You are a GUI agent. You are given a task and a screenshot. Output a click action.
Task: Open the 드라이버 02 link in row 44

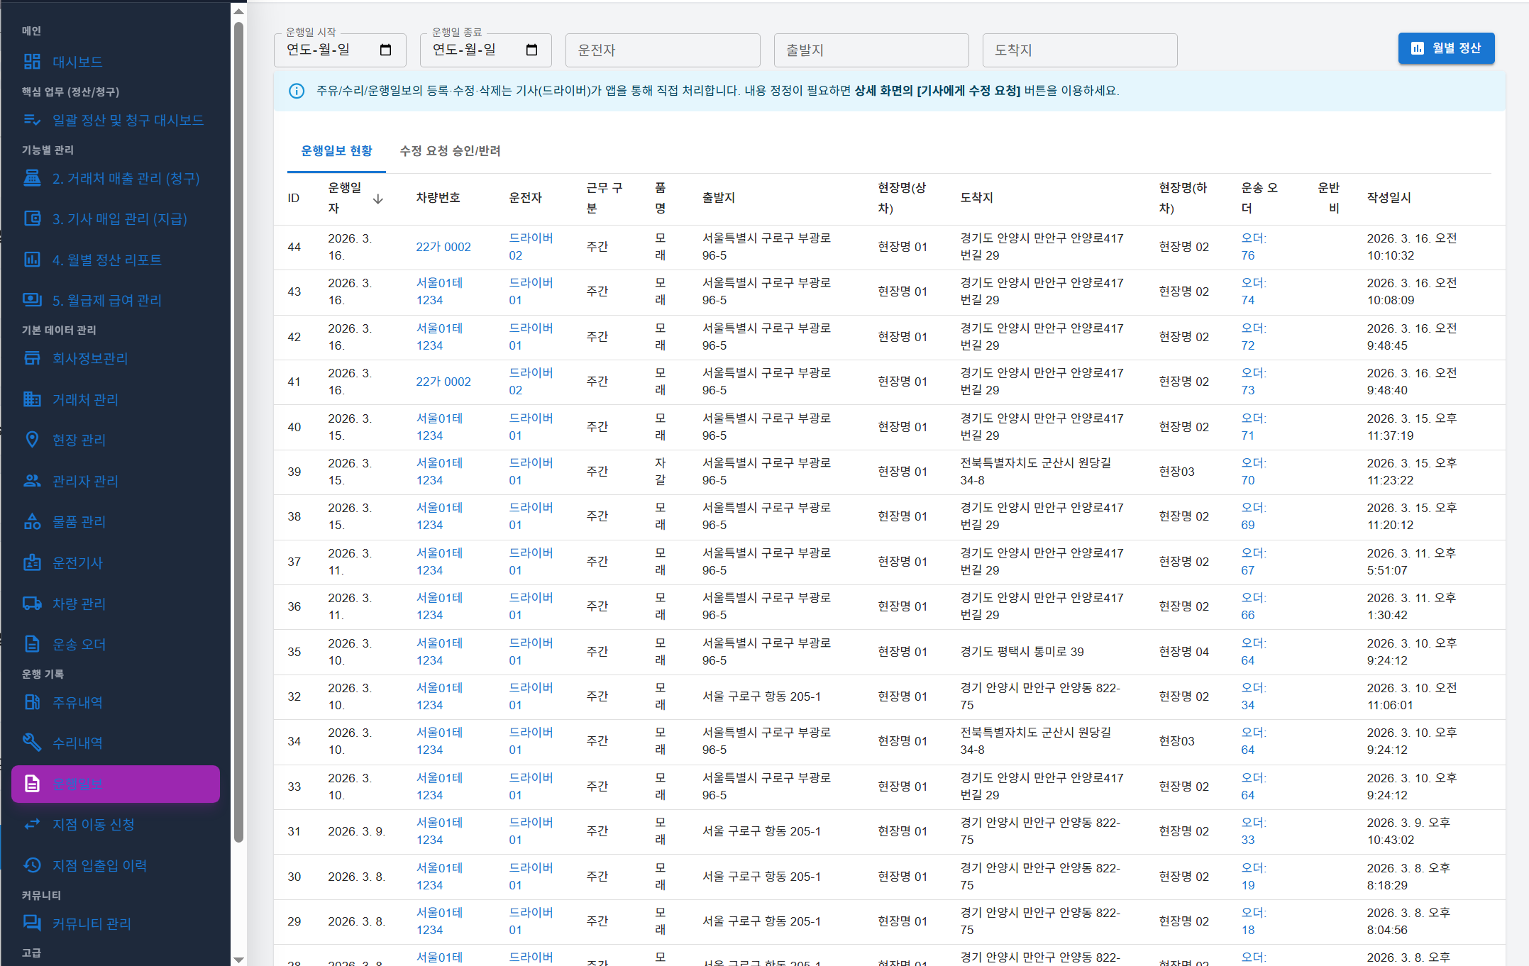coord(531,246)
